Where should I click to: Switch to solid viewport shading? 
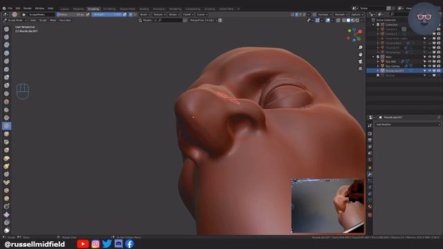(x=348, y=20)
